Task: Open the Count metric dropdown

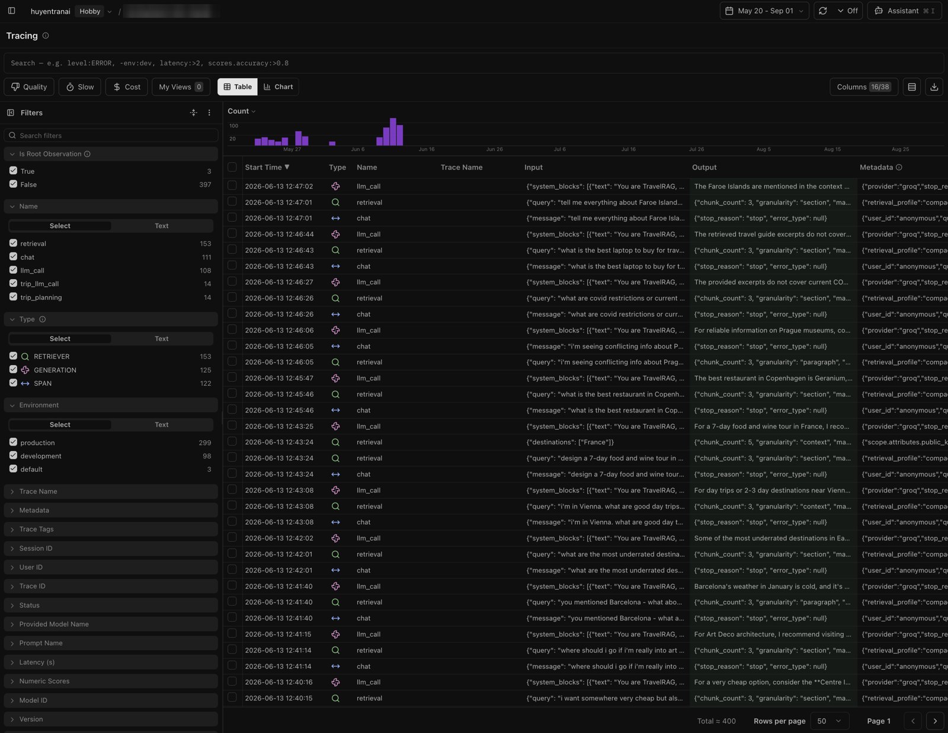Action: 242,111
